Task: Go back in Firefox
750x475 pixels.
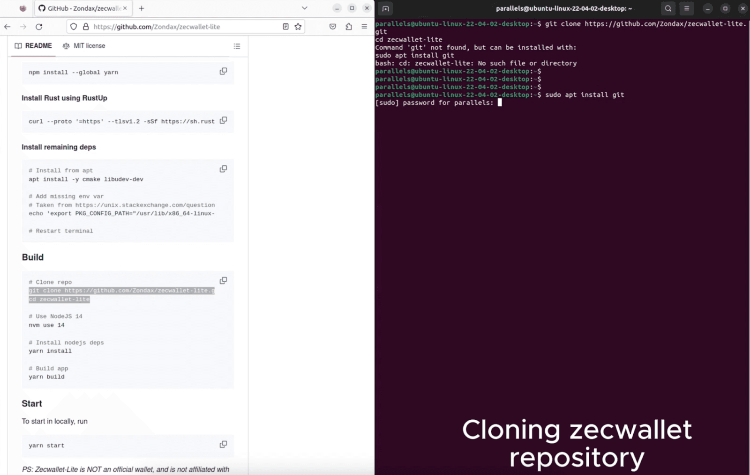Action: [x=7, y=27]
